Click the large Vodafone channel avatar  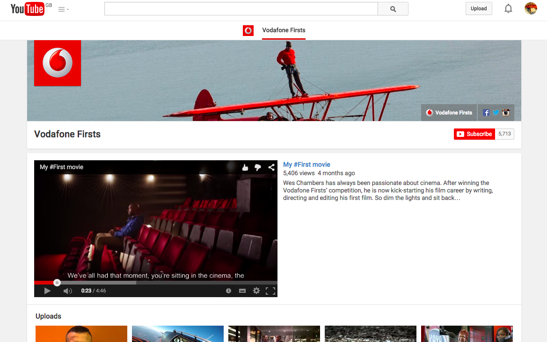tap(58, 63)
